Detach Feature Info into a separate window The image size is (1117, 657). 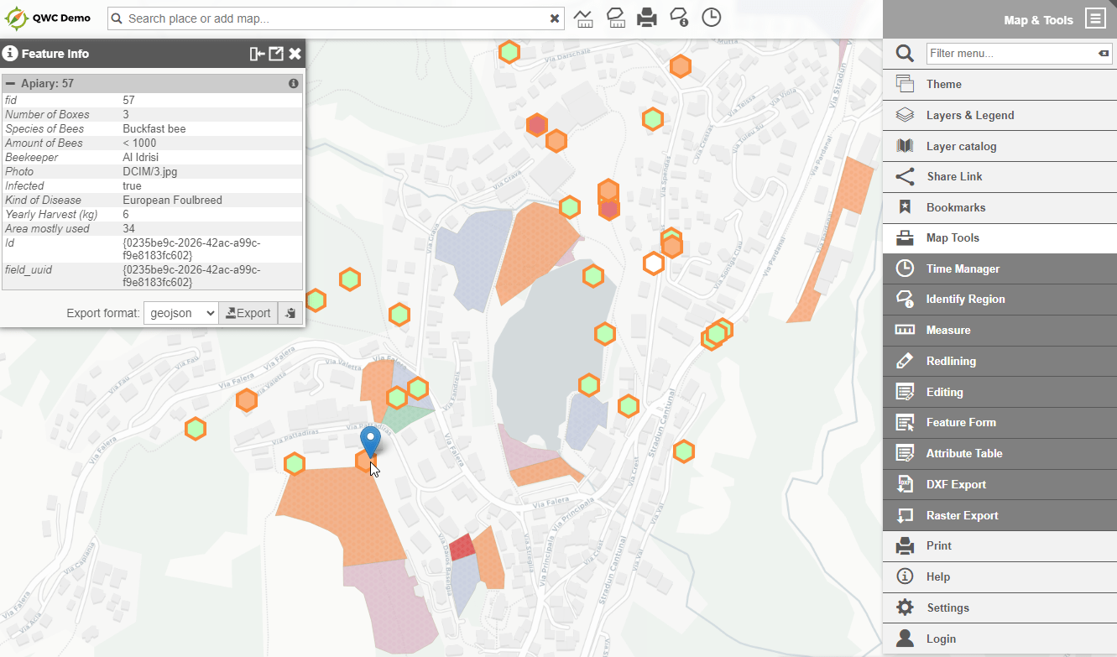[275, 53]
